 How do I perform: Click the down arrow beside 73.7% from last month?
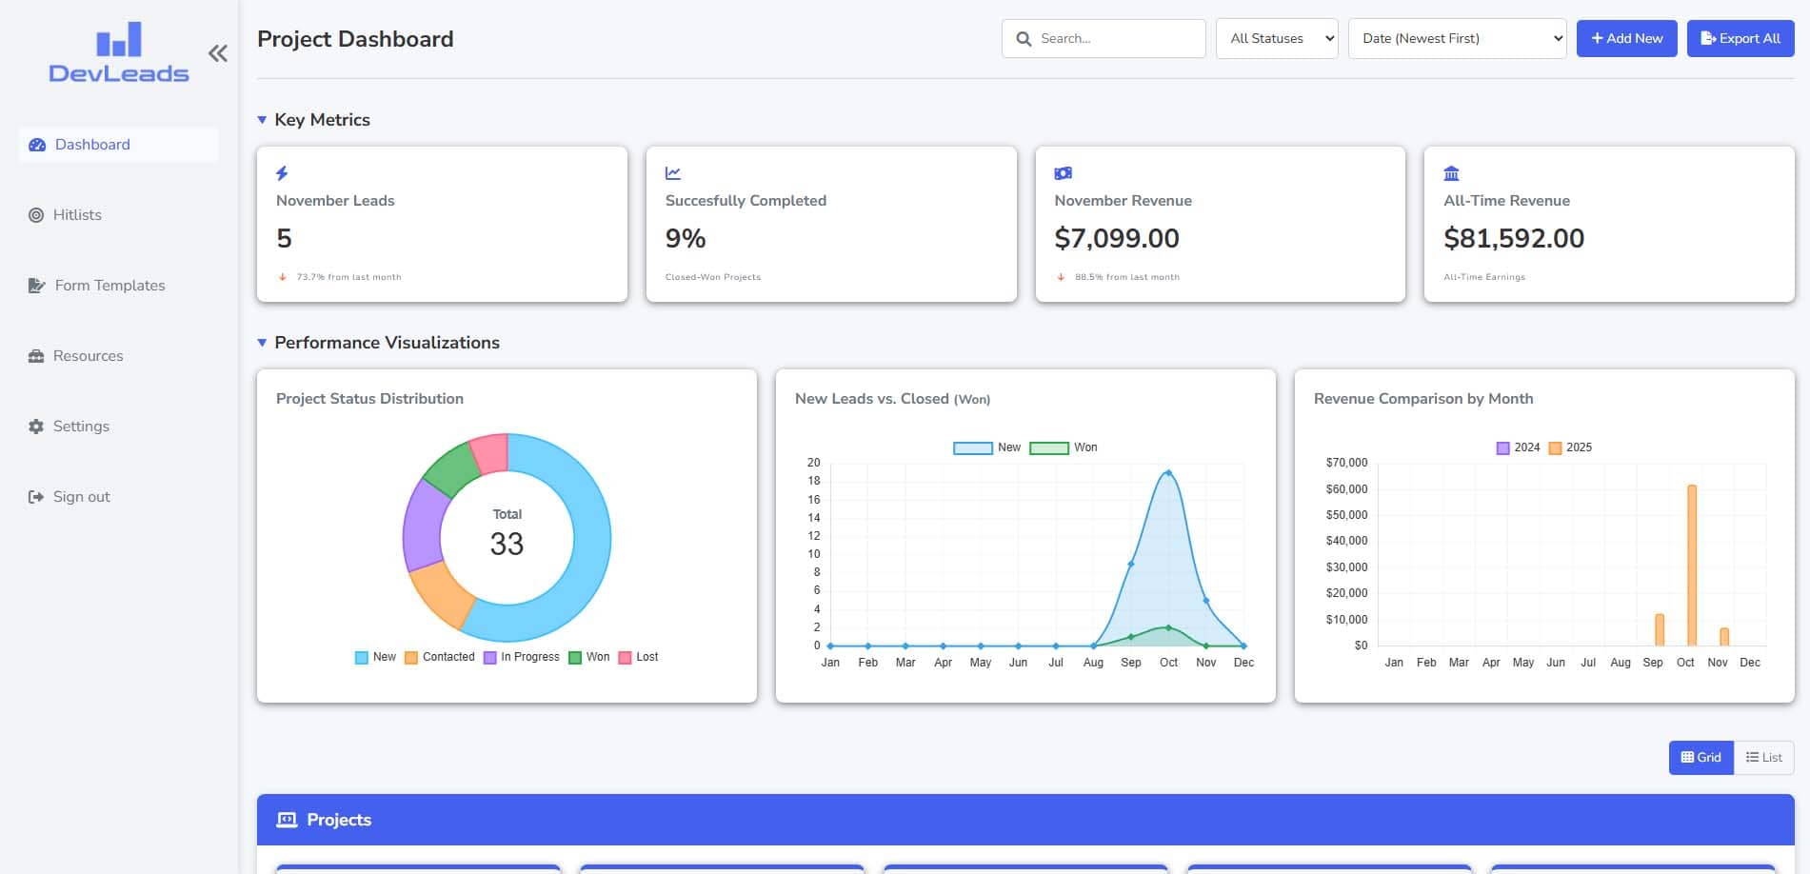pos(283,277)
